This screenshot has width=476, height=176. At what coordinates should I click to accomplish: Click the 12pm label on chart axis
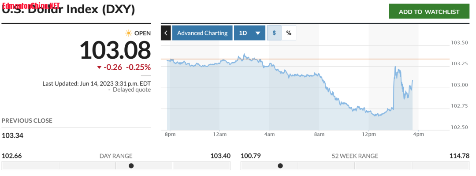tap(368, 134)
